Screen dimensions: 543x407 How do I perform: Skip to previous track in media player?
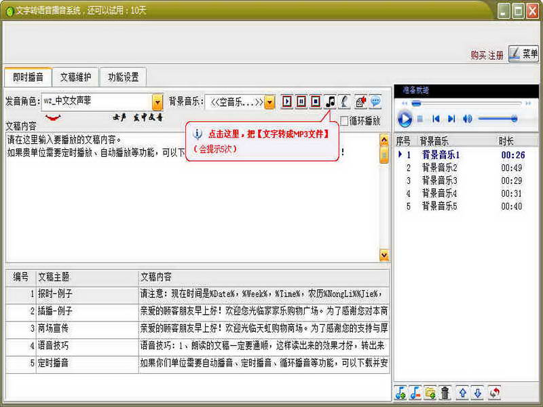tap(436, 119)
